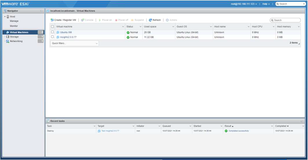Select Manage under Host
Viewport: 308px width, 160px height.
14,21
